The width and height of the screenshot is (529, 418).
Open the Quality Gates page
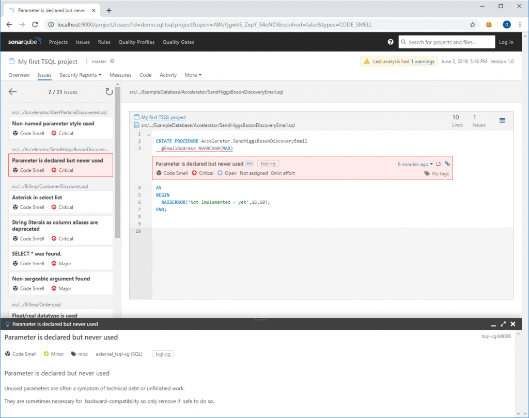(x=178, y=42)
